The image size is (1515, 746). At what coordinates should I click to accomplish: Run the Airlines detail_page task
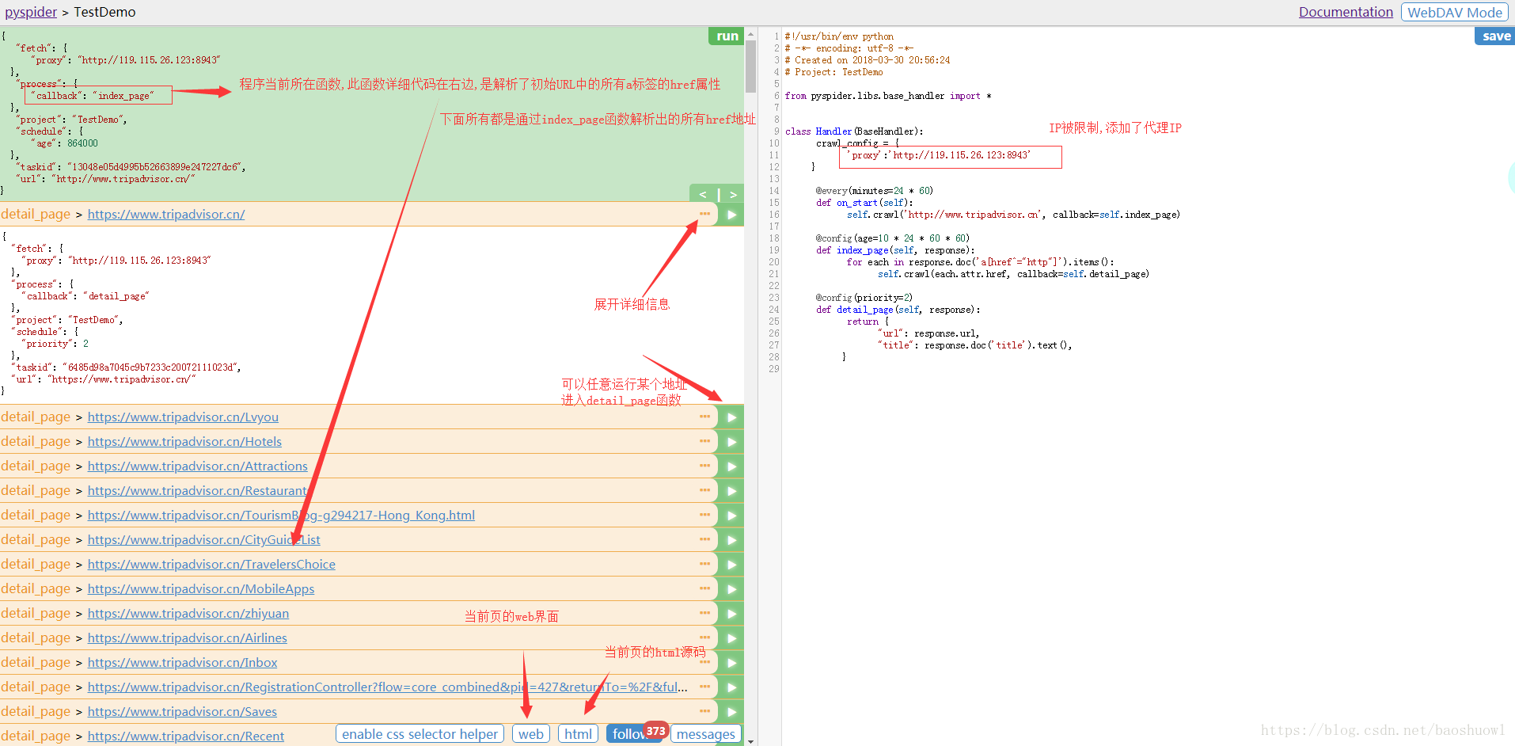coord(731,638)
